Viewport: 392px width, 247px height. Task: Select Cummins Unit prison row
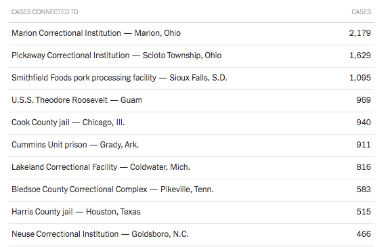(x=192, y=145)
